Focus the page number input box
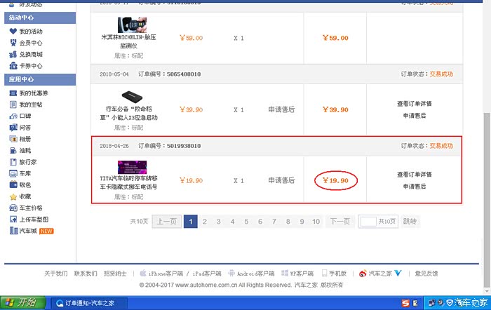Image resolution: width=491 pixels, height=310 pixels. (368, 222)
